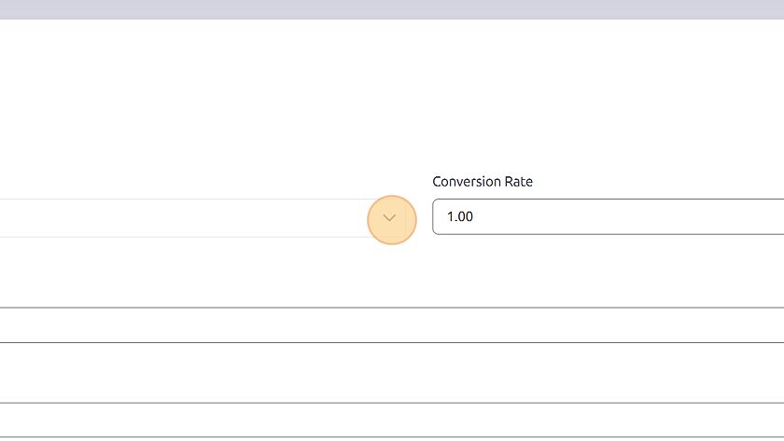
Task: Click the first empty table row below the form
Action: pos(392,325)
